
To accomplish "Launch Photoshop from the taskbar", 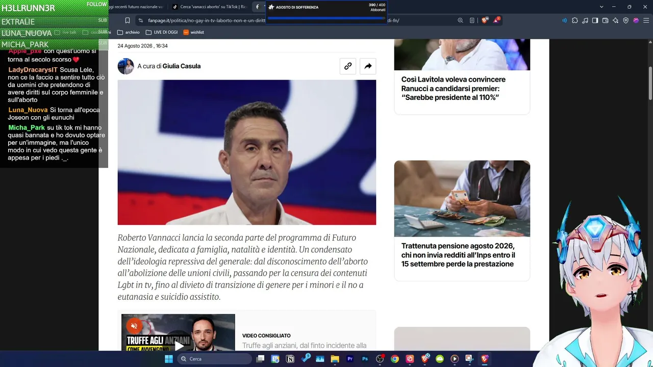I will (x=365, y=359).
